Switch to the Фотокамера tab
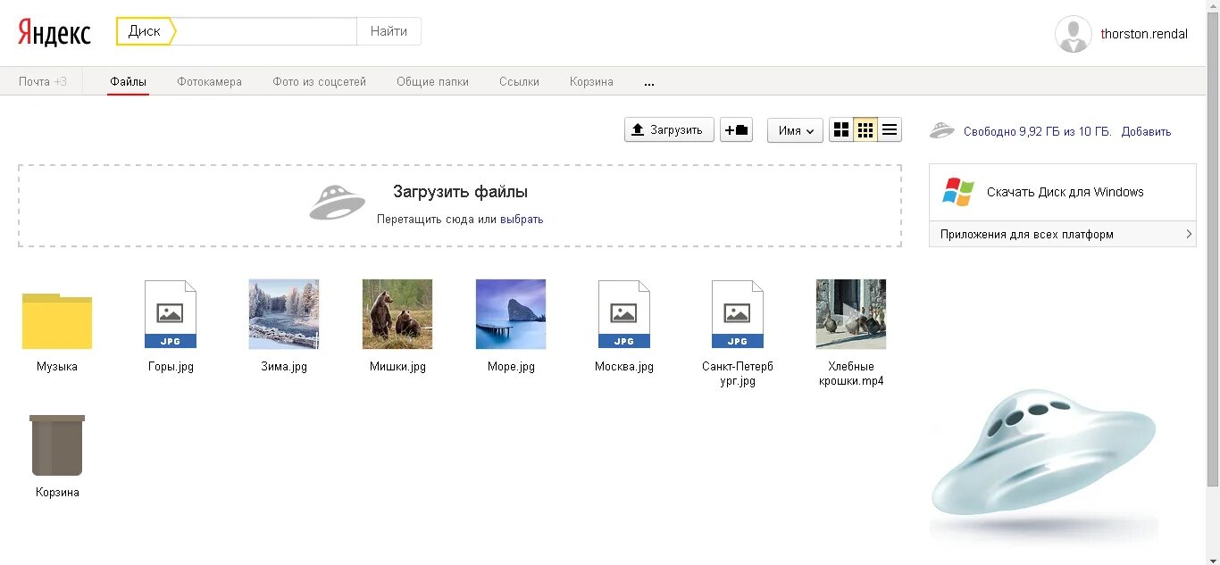Image resolution: width=1220 pixels, height=565 pixels. tap(209, 82)
